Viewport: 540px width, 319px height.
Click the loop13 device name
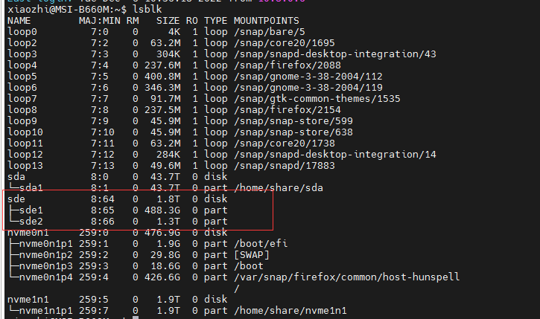(25, 165)
